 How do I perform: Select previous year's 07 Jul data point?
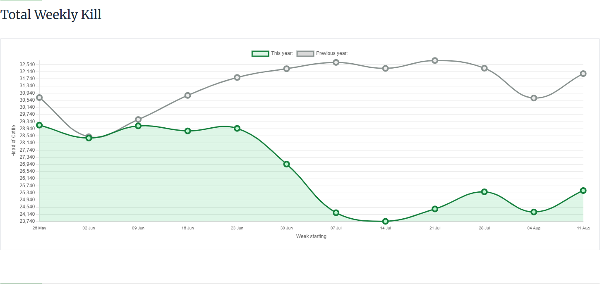336,62
